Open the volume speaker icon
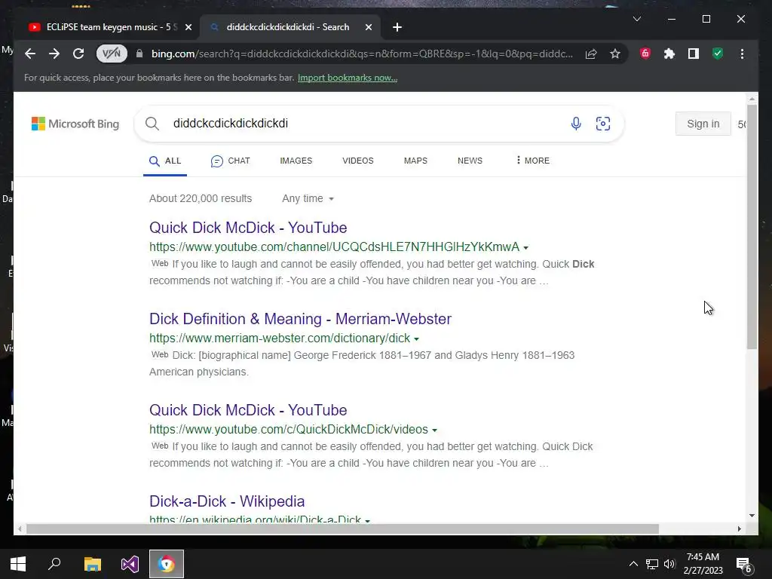The image size is (772, 579). click(x=669, y=564)
